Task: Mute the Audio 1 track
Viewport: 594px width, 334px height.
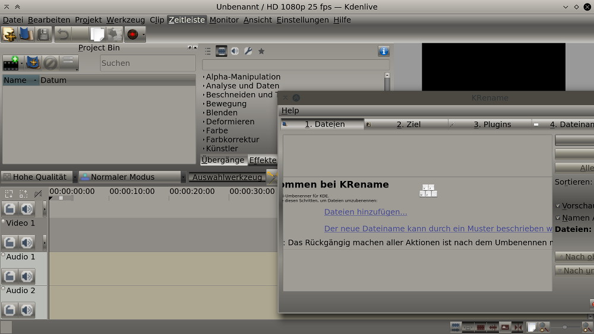Action: pyautogui.click(x=27, y=276)
